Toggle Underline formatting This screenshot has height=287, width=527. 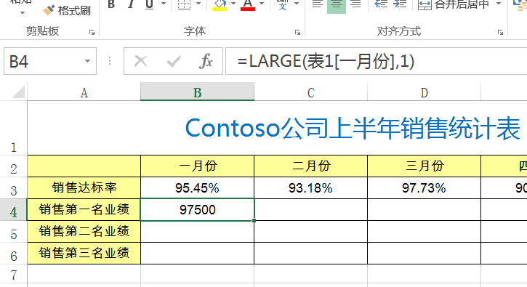coord(149,4)
